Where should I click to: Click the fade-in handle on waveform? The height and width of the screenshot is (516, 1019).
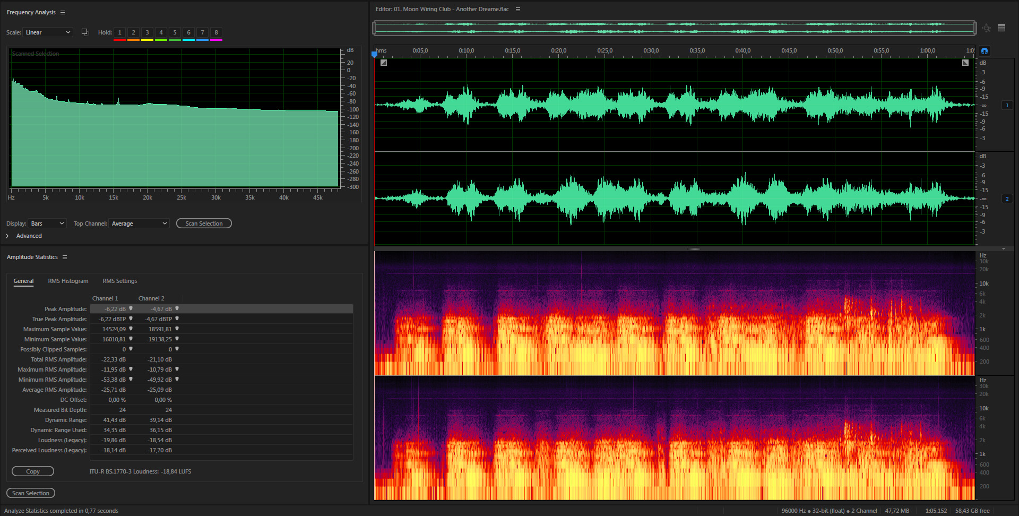(384, 63)
